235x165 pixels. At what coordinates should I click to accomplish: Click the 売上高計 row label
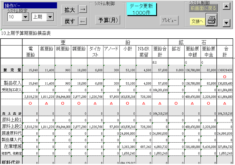[x=12, y=113]
